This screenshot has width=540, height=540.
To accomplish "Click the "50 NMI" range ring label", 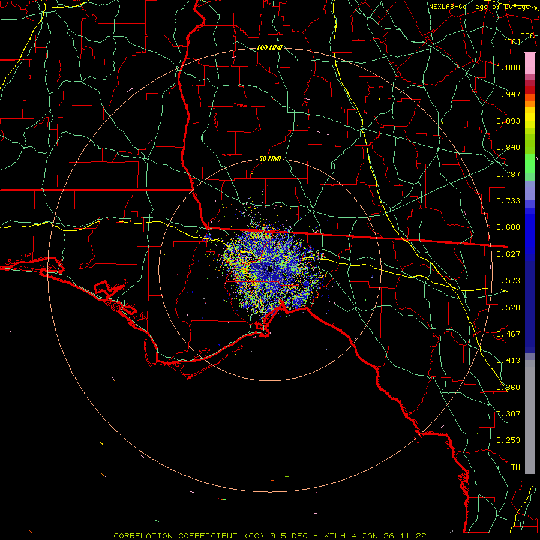I will [x=270, y=158].
